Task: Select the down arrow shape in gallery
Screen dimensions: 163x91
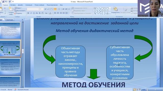Action: tap(105, 11)
